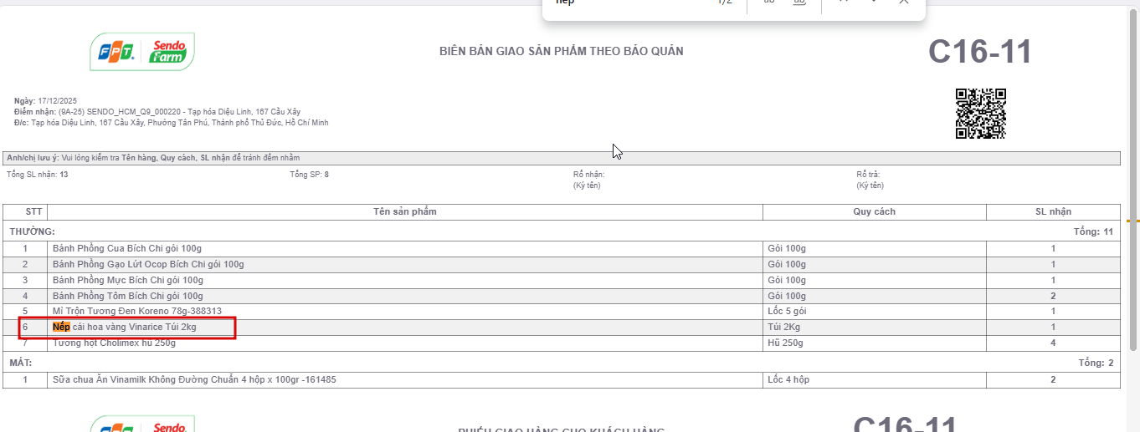Click 'Tổng: 11' in the THƯỜNG row

pos(1093,231)
